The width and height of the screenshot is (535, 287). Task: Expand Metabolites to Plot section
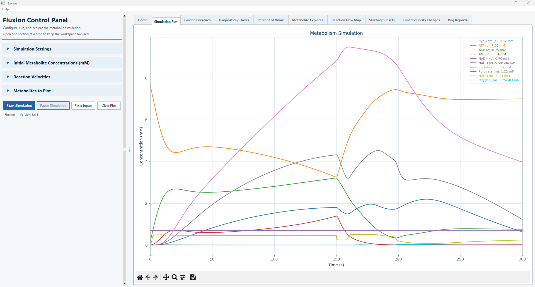[x=62, y=91]
